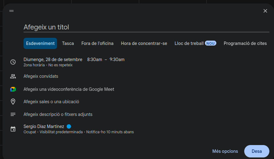Click the drag handle icon at dialog top

[11, 11]
